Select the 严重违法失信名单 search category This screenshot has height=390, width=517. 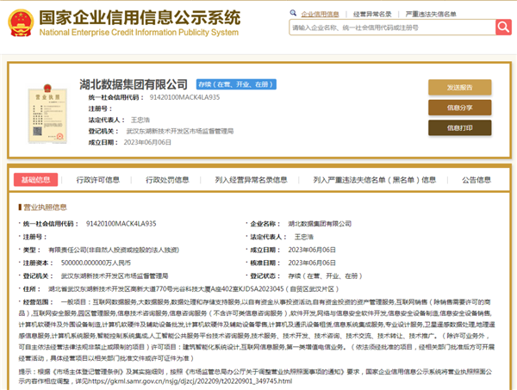coord(431,14)
